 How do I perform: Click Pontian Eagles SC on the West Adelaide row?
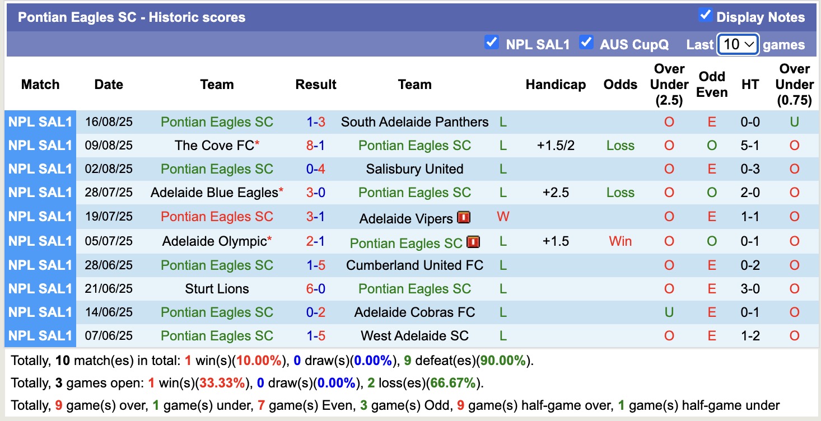[x=217, y=336]
